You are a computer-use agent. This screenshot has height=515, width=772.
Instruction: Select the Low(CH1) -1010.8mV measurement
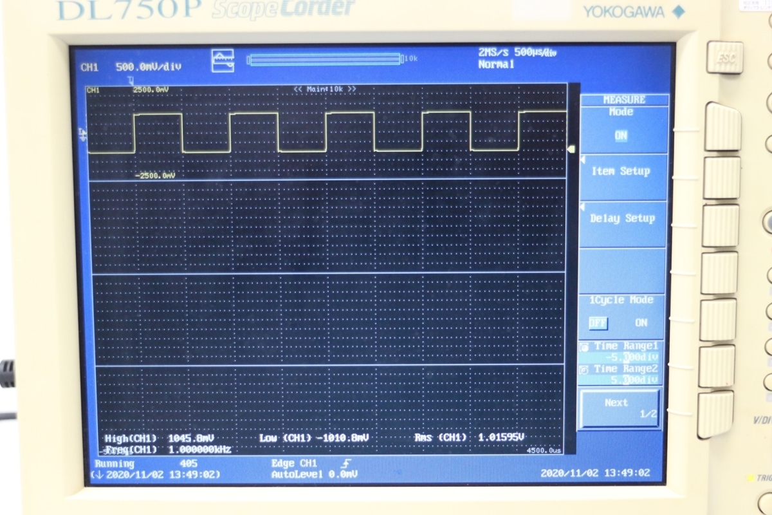314,438
